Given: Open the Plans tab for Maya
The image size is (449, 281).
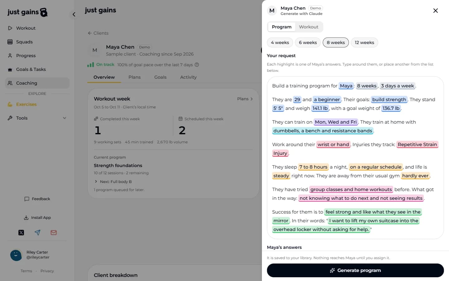Looking at the screenshot, I should pyautogui.click(x=134, y=77).
